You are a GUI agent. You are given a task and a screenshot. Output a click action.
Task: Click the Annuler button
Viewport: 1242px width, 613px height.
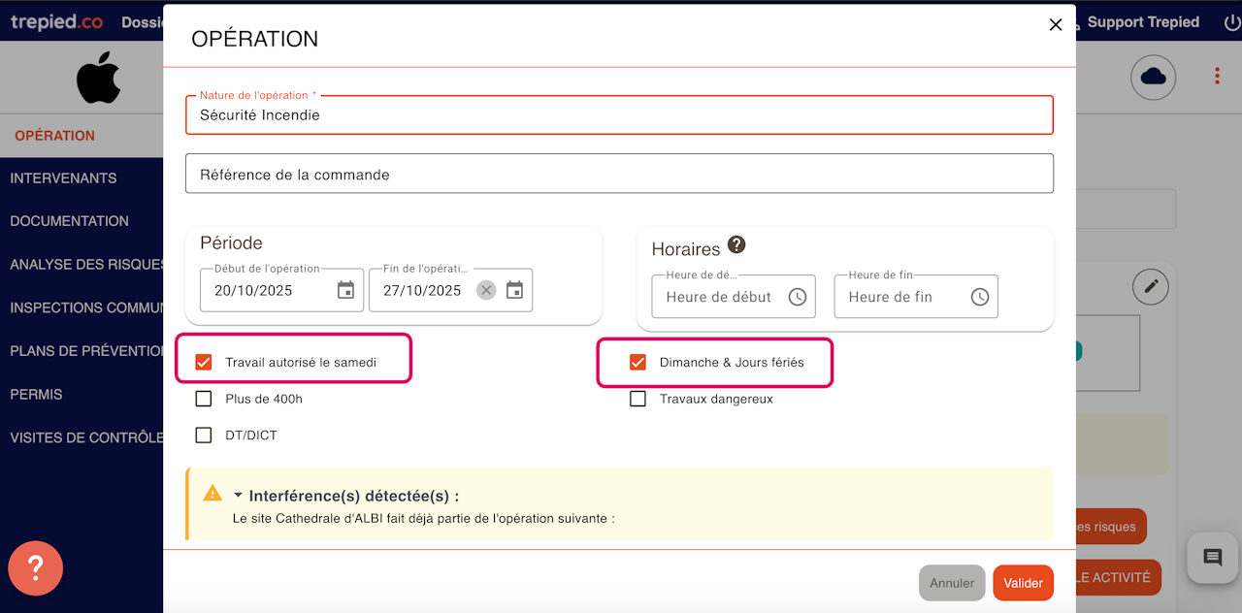tap(952, 583)
